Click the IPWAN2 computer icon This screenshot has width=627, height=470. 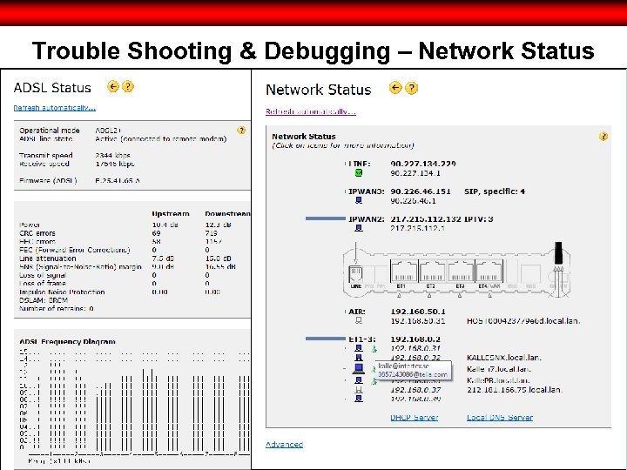[x=359, y=228]
